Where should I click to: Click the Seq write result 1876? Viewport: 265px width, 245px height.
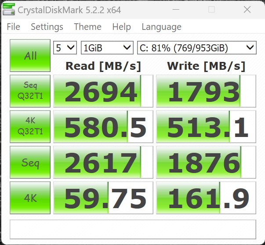(206, 162)
